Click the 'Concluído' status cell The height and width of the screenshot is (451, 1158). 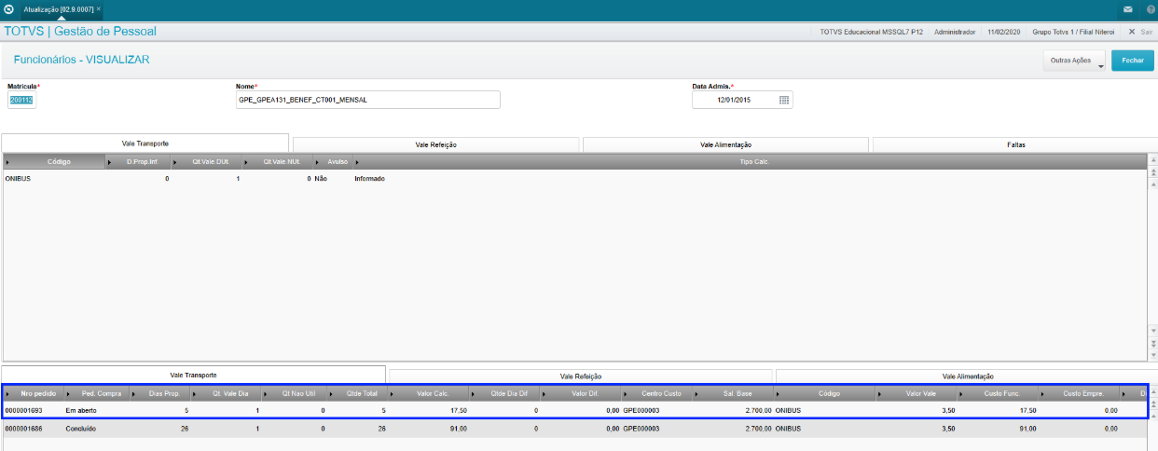pyautogui.click(x=81, y=429)
